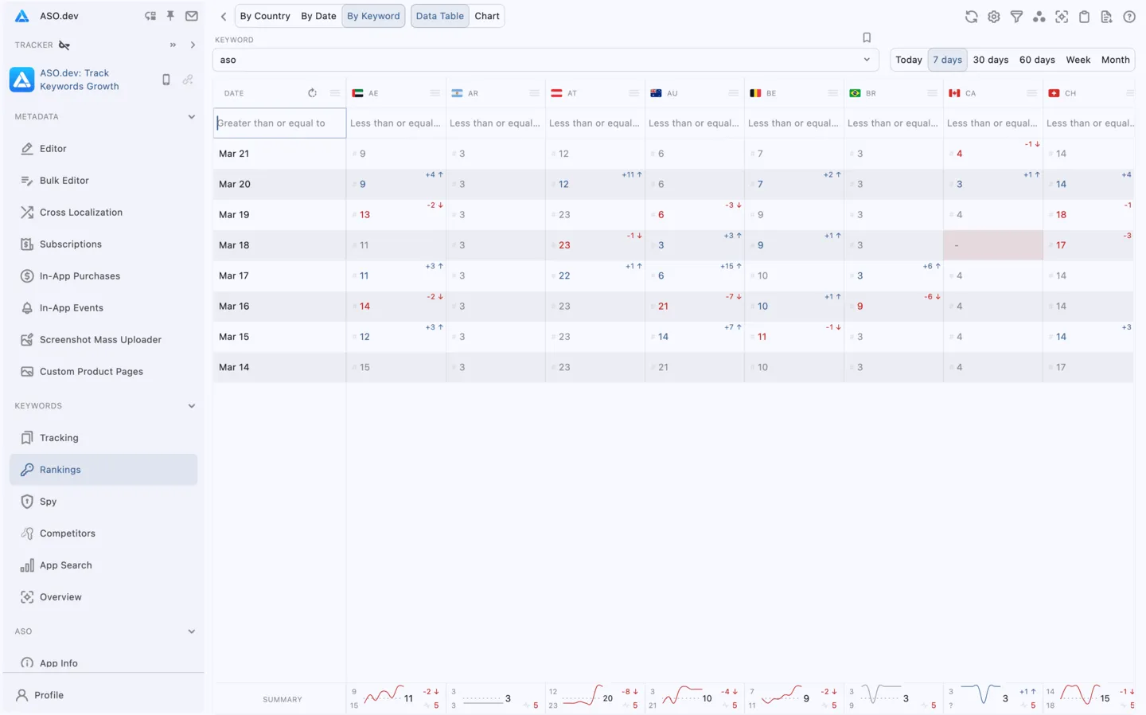
Task: Collapse the KEYWORDS section in the sidebar
Action: 191,405
